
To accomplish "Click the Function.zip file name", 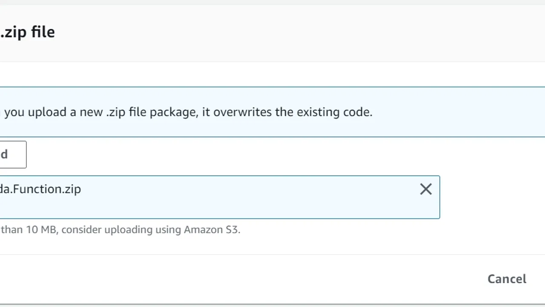I will [x=40, y=189].
